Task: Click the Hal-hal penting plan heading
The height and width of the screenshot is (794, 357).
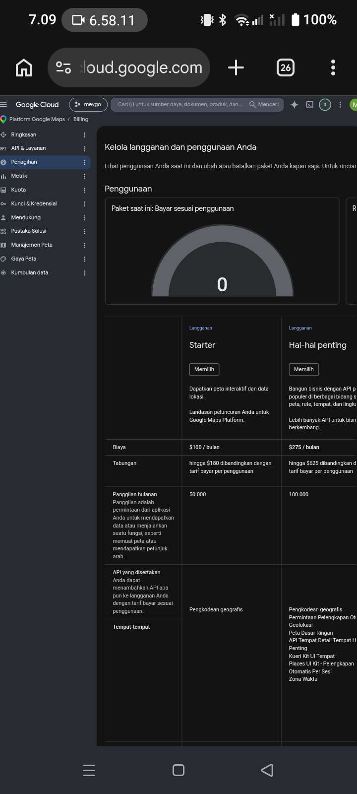Action: pyautogui.click(x=318, y=345)
